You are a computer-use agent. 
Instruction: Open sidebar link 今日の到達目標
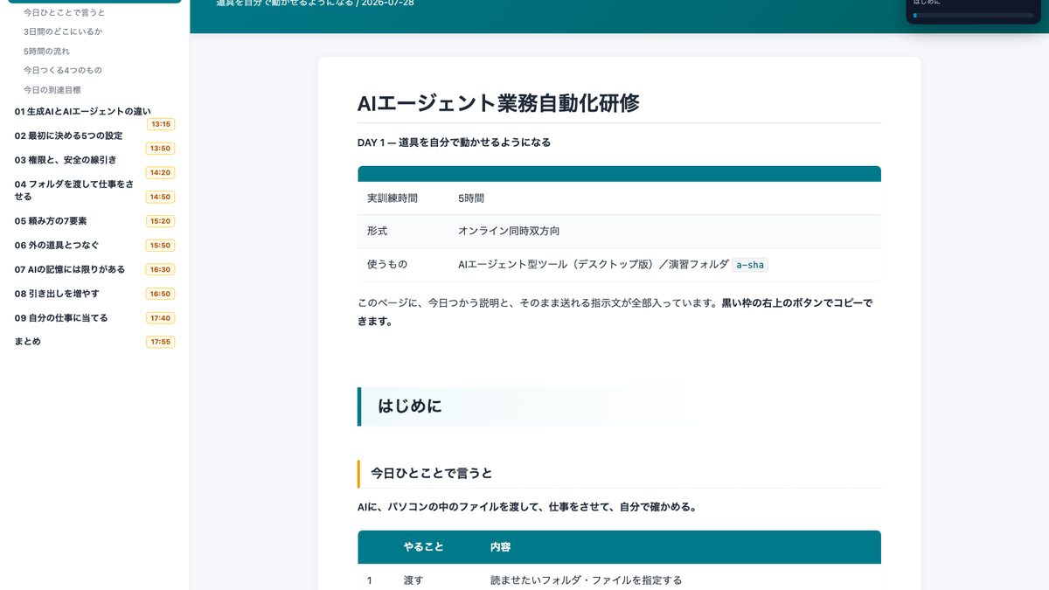[x=52, y=89]
